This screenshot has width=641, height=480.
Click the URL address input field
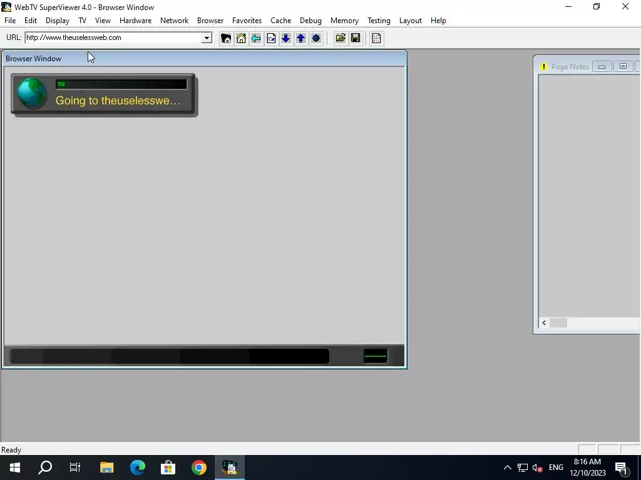tap(114, 38)
